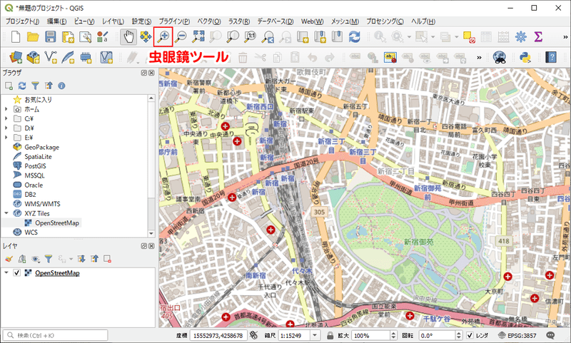The height and width of the screenshot is (343, 571).
Task: Open Manage Map Themes eye dropdown
Action: (x=36, y=259)
